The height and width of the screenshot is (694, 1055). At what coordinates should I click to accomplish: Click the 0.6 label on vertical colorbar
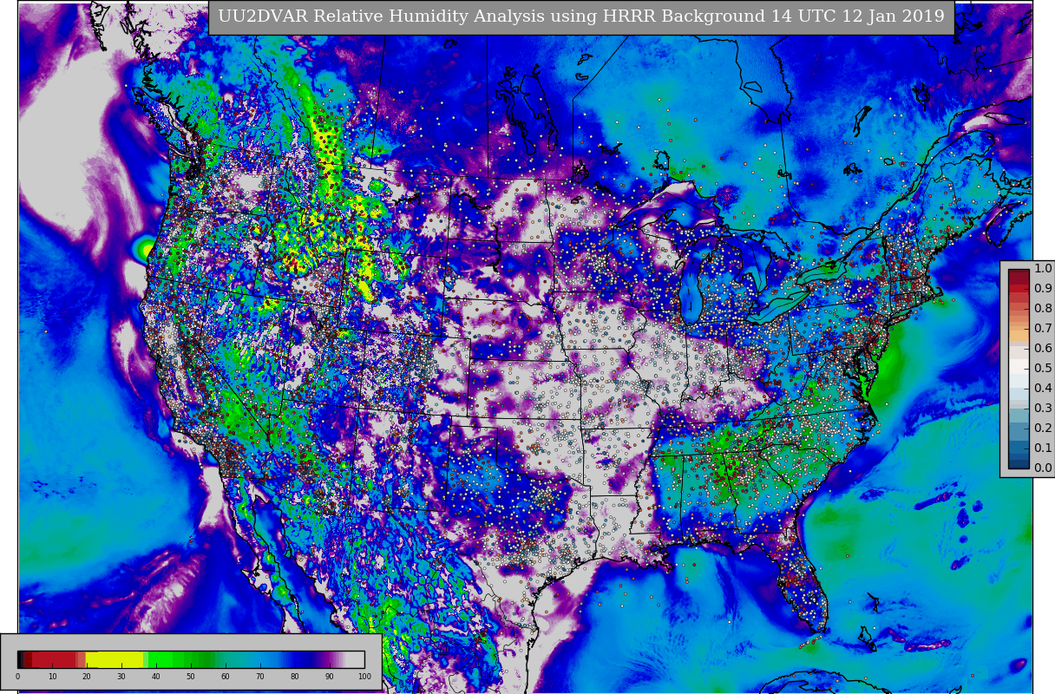1043,349
